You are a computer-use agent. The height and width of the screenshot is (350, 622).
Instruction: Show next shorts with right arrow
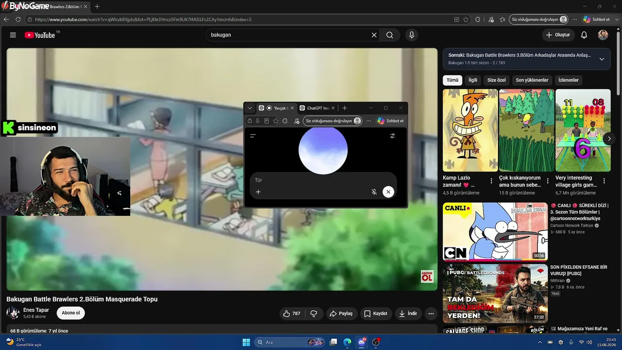[609, 139]
